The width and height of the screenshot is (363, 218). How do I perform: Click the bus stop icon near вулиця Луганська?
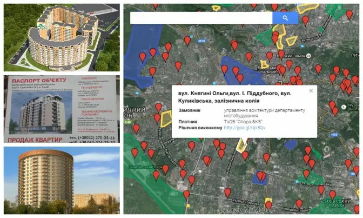[297, 182]
